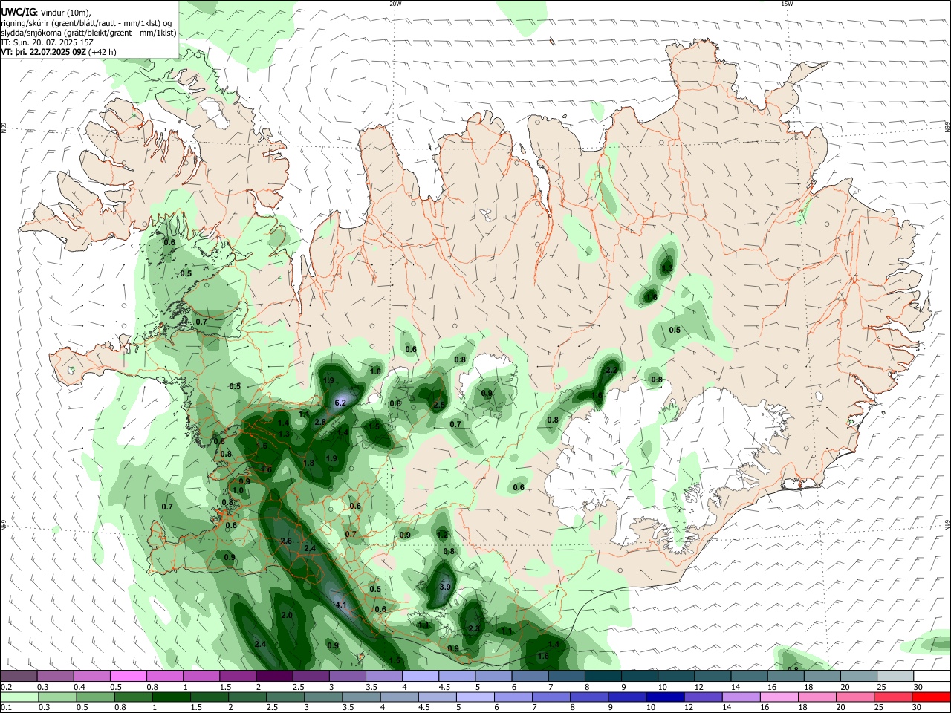Screen dimensions: 951x713
Task: Pick the white last swatch in the top legend
Action: pyautogui.click(x=932, y=676)
